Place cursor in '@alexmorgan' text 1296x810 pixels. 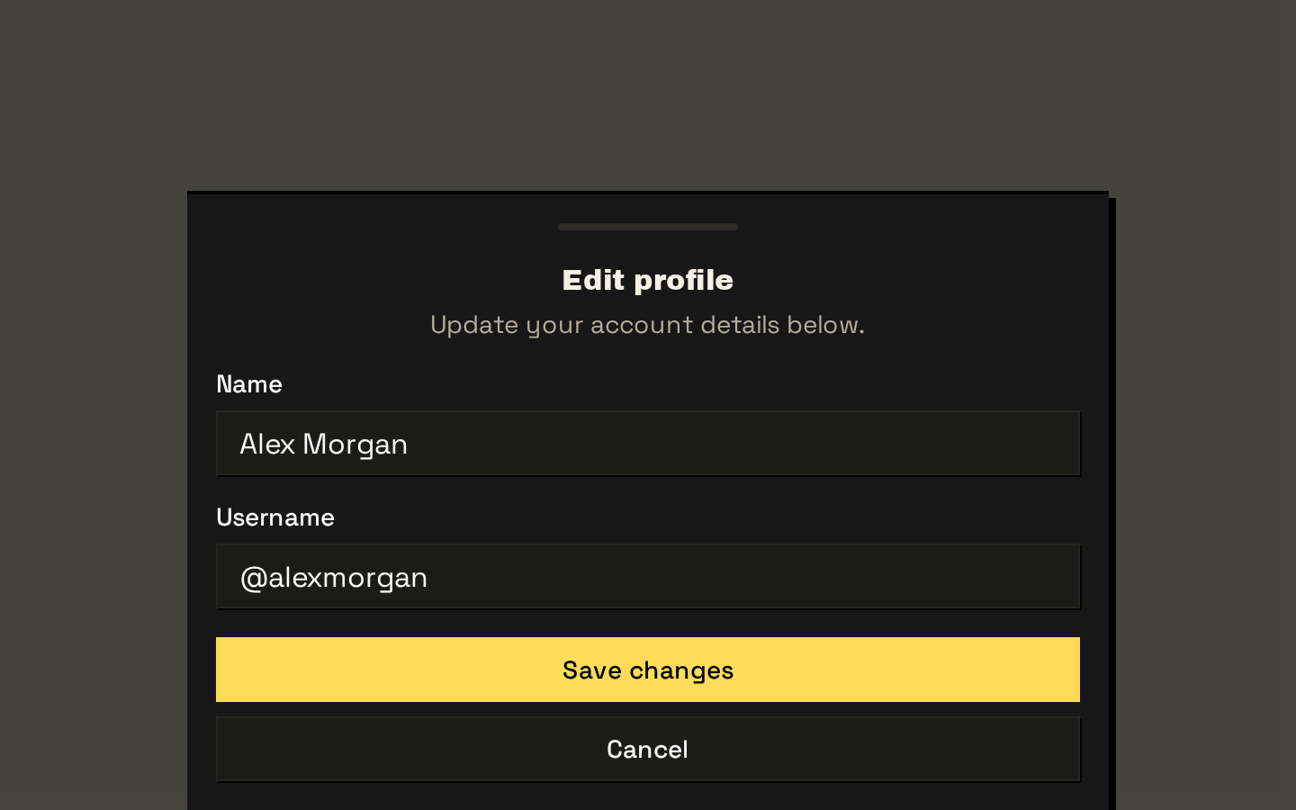[x=334, y=578]
